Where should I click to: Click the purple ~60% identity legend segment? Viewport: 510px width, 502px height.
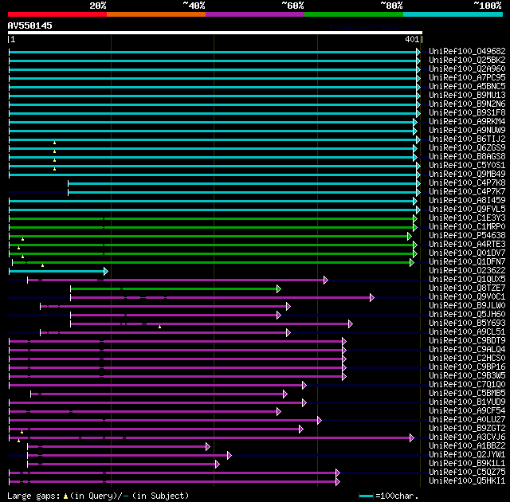(x=255, y=14)
